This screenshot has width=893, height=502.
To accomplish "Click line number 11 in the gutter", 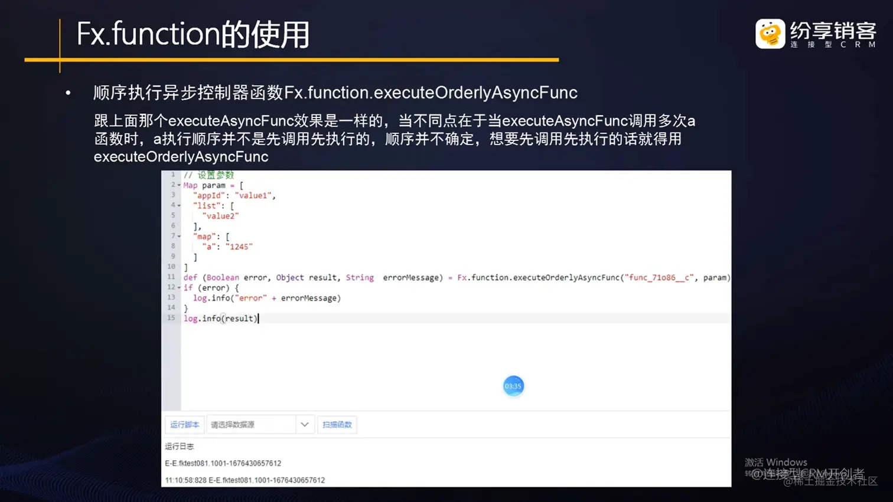I will coord(171,277).
